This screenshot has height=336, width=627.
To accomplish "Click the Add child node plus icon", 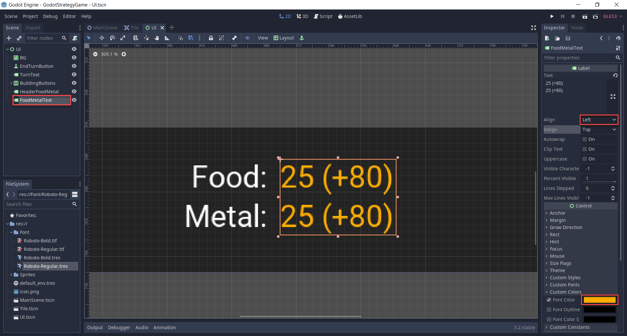I will 9,38.
